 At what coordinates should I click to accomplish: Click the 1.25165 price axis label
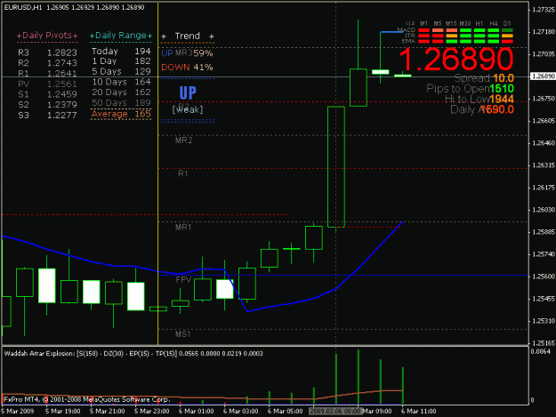coord(544,343)
